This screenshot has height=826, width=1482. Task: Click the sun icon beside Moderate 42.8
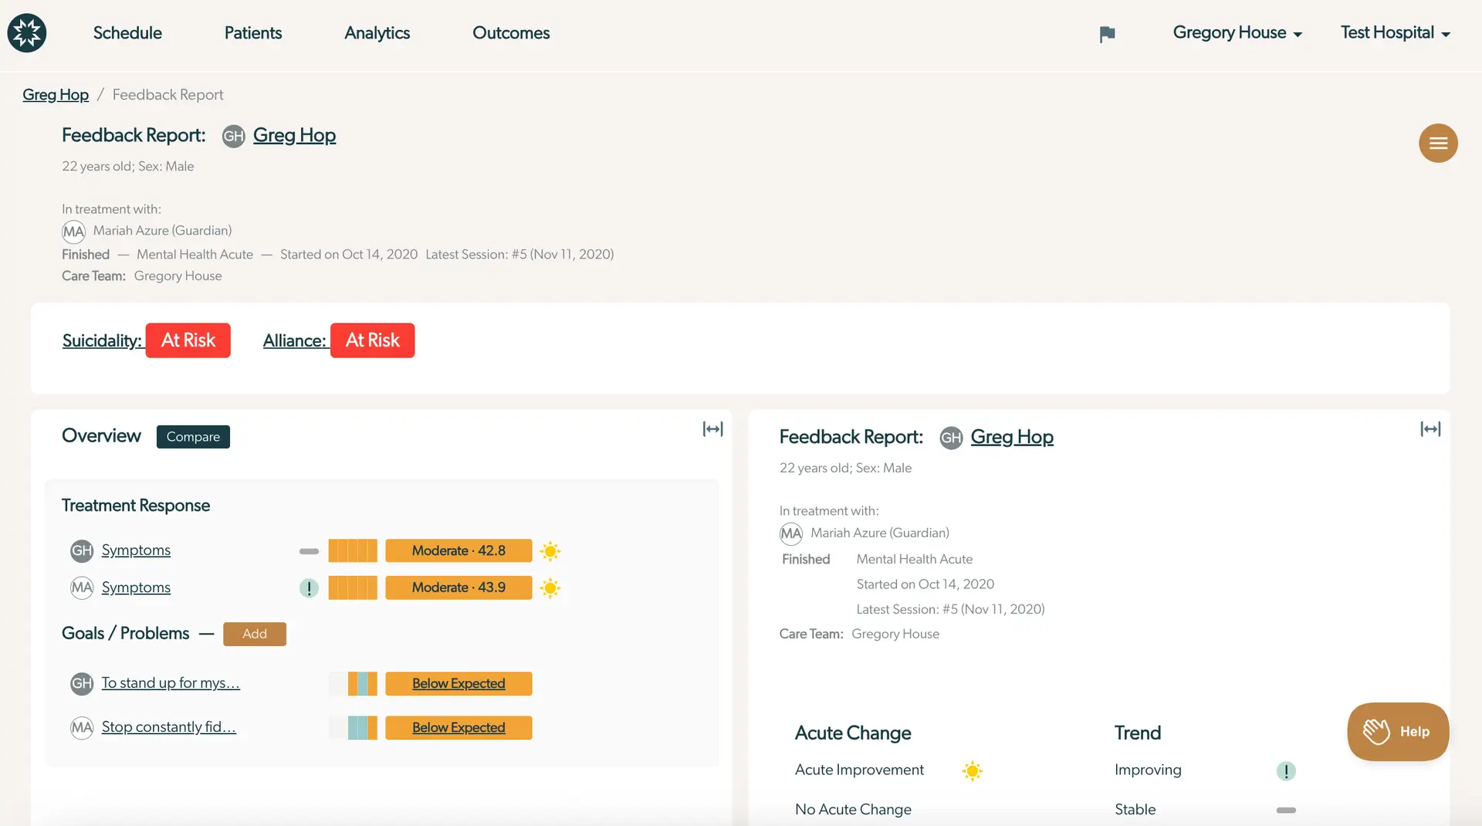550,550
